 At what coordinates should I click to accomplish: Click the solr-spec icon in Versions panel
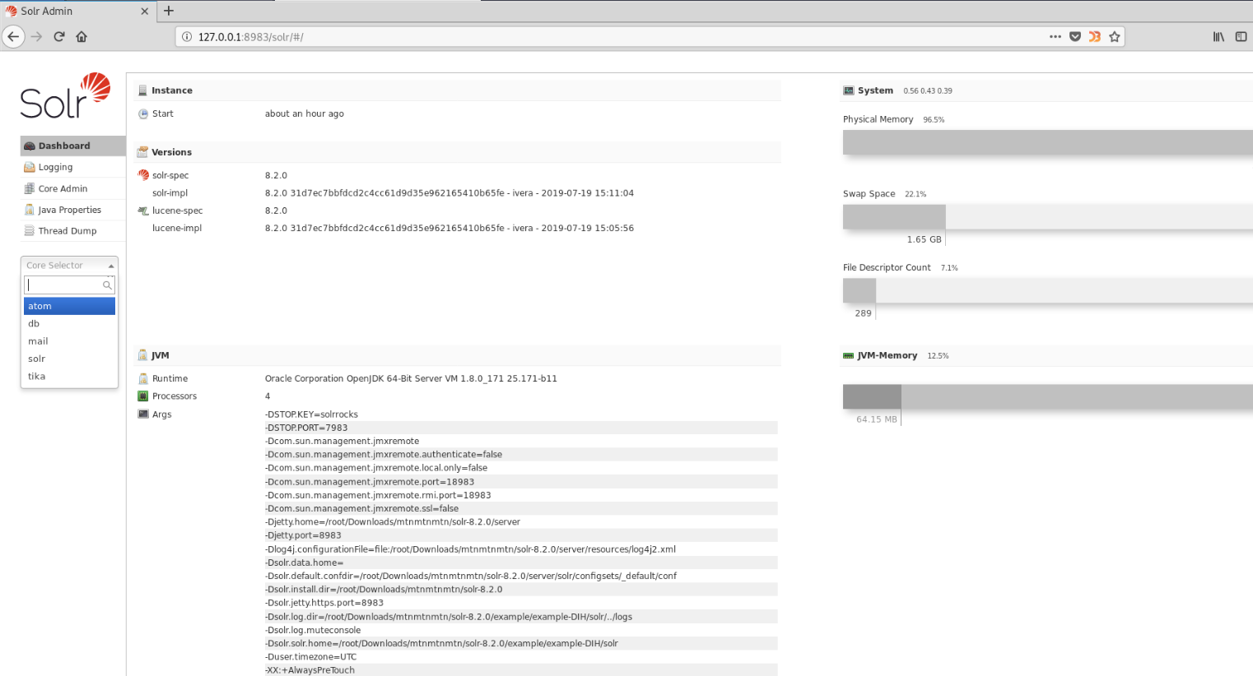143,175
